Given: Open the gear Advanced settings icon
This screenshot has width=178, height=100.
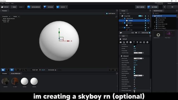Looking at the screenshot, I should tap(147, 42).
